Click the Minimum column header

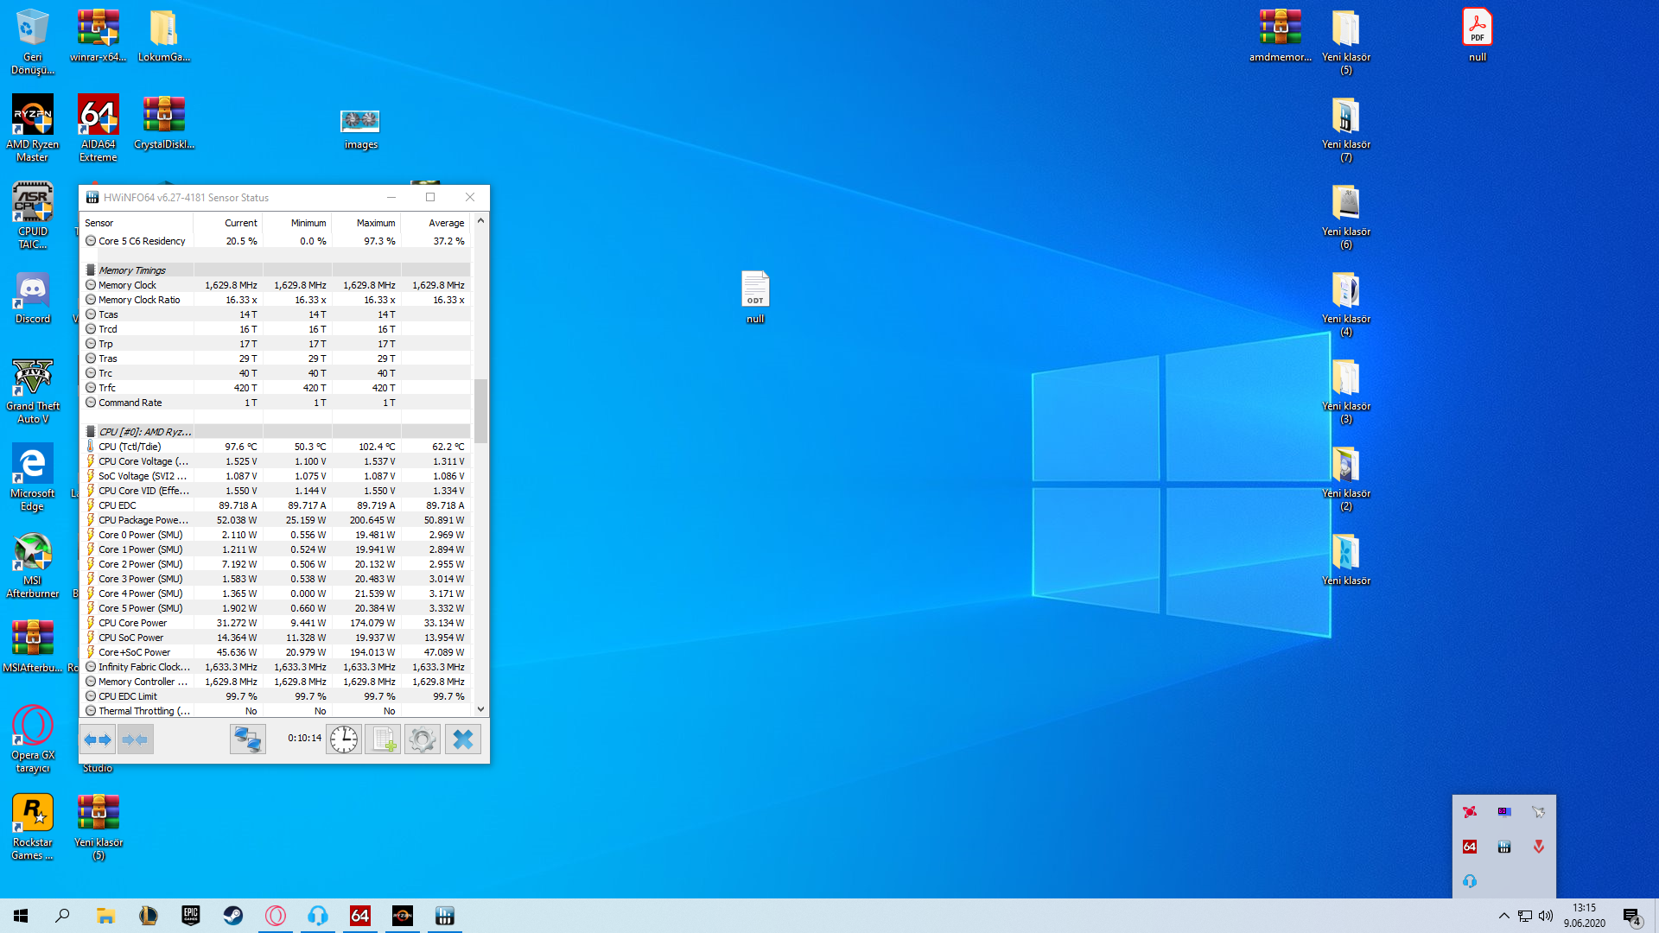pos(297,223)
